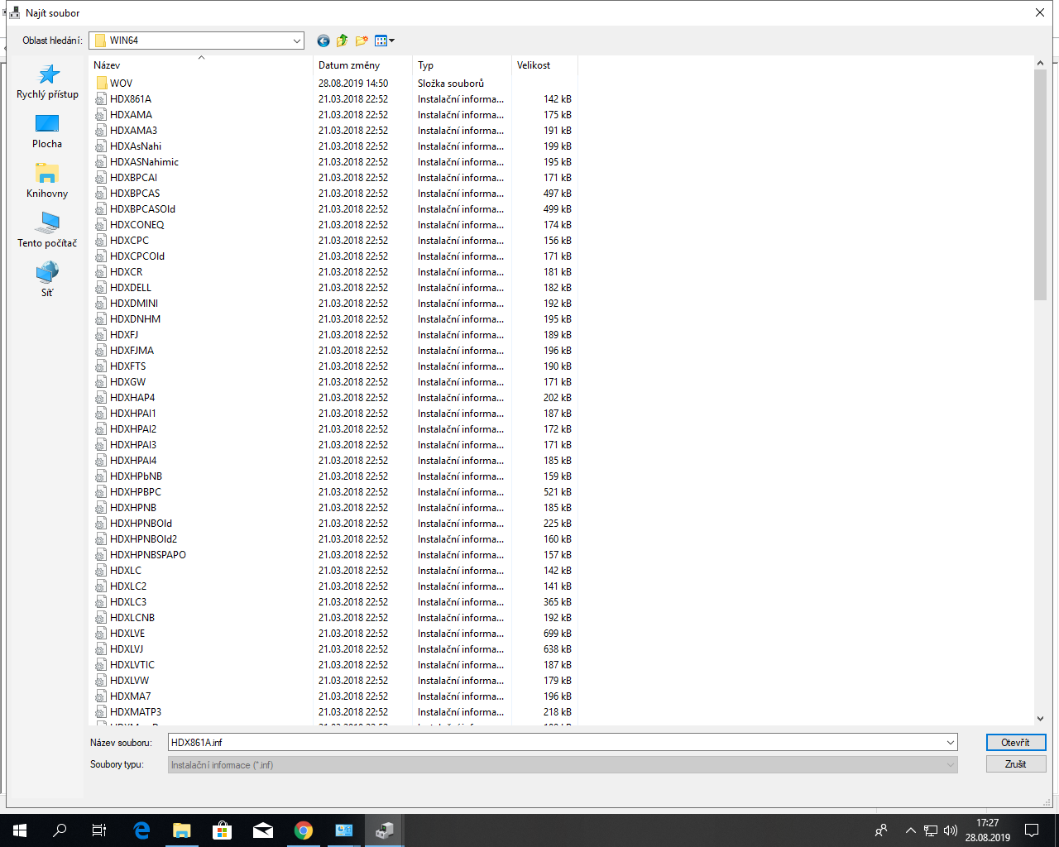This screenshot has height=847, width=1059.
Task: Expand the Název souboru dropdown arrow
Action: [950, 743]
